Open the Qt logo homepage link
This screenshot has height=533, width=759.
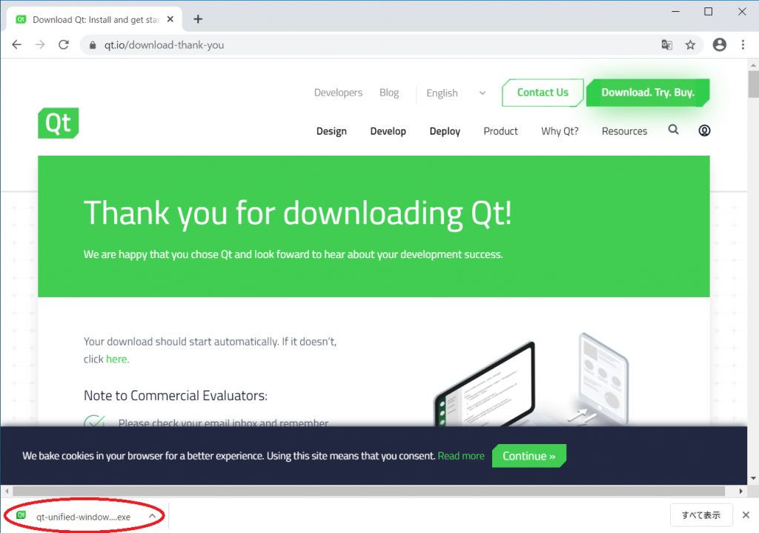pyautogui.click(x=58, y=123)
